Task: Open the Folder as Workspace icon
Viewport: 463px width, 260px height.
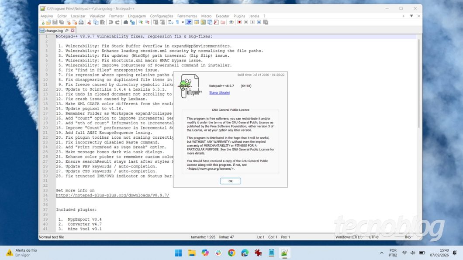Action: coord(223,22)
